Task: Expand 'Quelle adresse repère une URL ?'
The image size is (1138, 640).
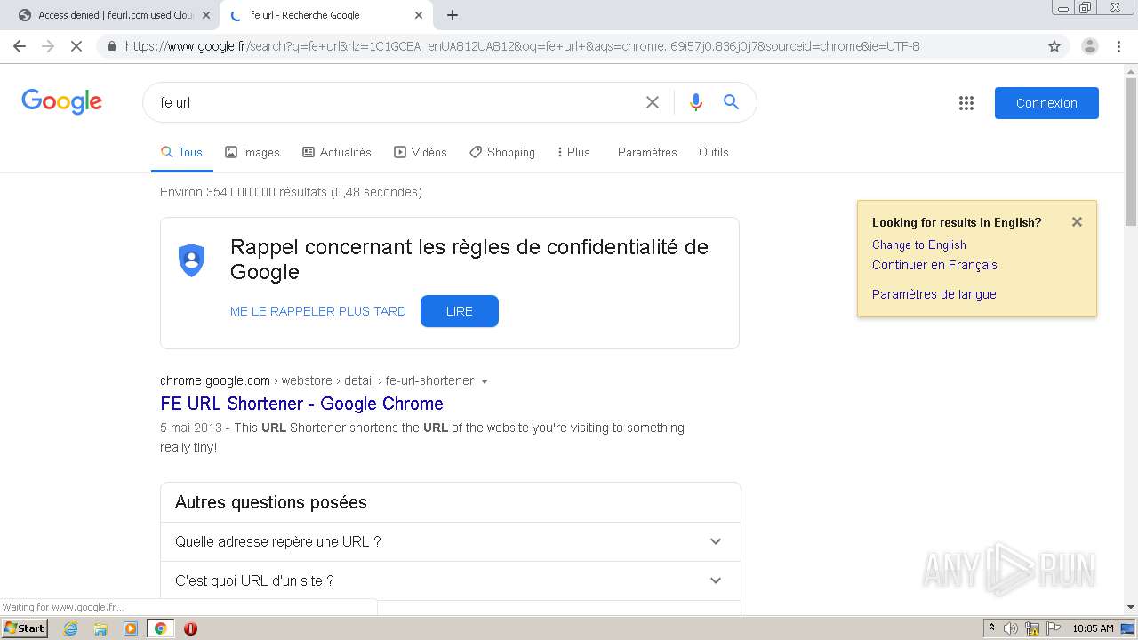Action: [451, 541]
